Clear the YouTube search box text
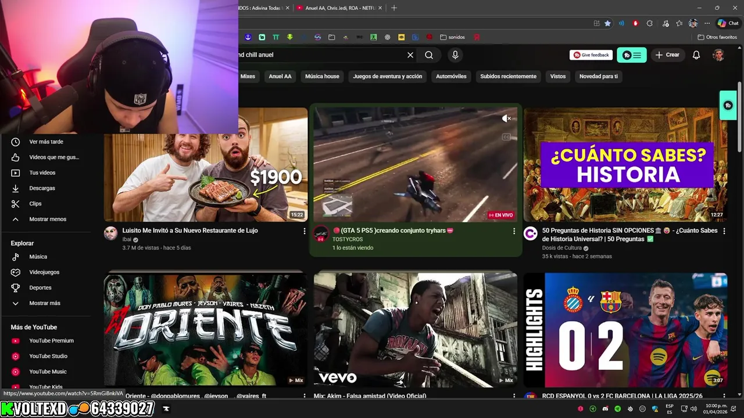The width and height of the screenshot is (744, 418). coord(410,55)
